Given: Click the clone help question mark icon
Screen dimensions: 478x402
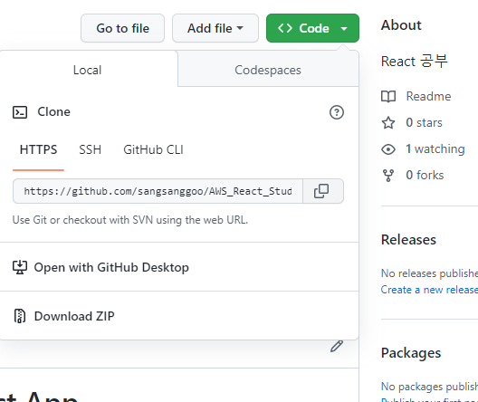Looking at the screenshot, I should 337,112.
